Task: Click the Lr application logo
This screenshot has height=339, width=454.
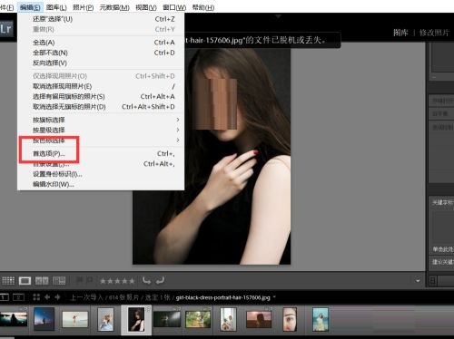Action: coord(6,29)
